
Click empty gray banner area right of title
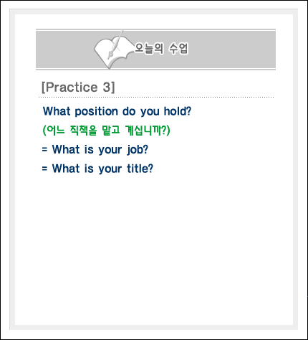point(231,49)
